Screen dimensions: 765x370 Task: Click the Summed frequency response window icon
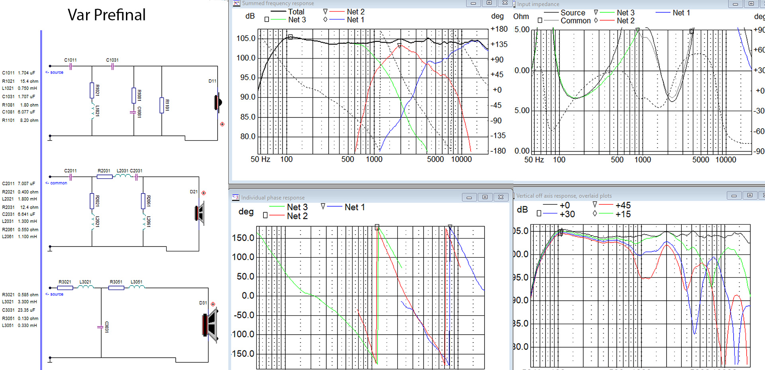pos(236,3)
